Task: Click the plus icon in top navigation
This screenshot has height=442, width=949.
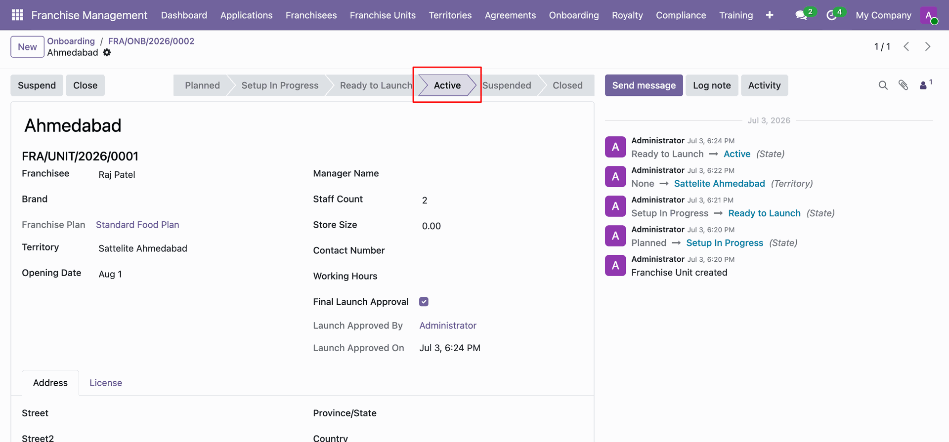Action: tap(770, 15)
